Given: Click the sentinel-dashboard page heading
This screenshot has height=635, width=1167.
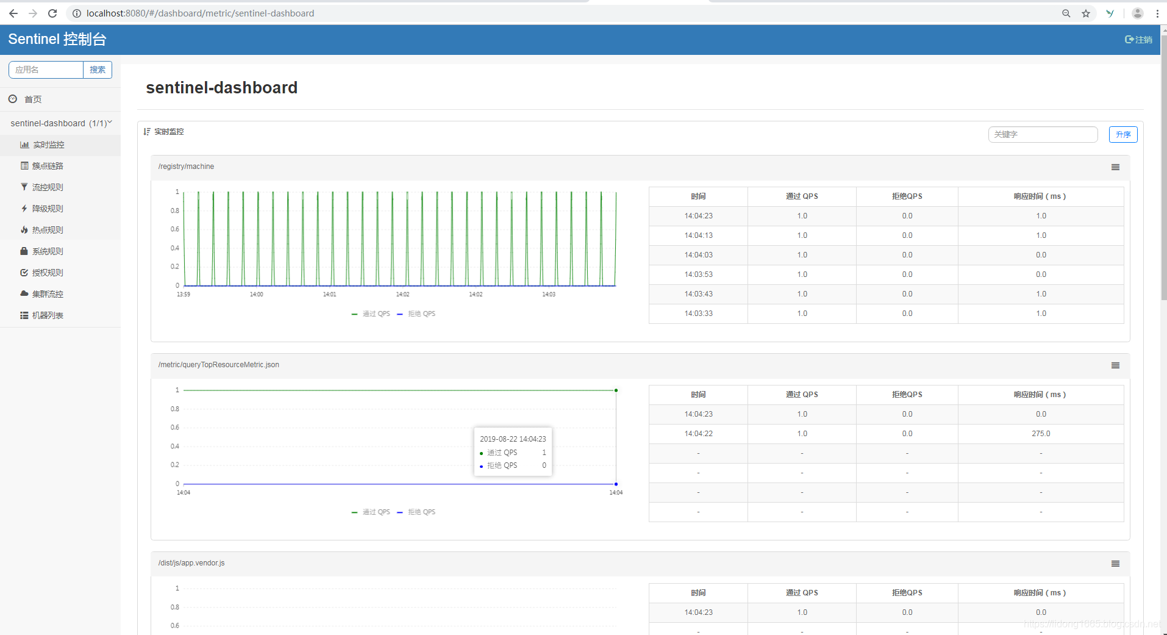Looking at the screenshot, I should coord(222,88).
